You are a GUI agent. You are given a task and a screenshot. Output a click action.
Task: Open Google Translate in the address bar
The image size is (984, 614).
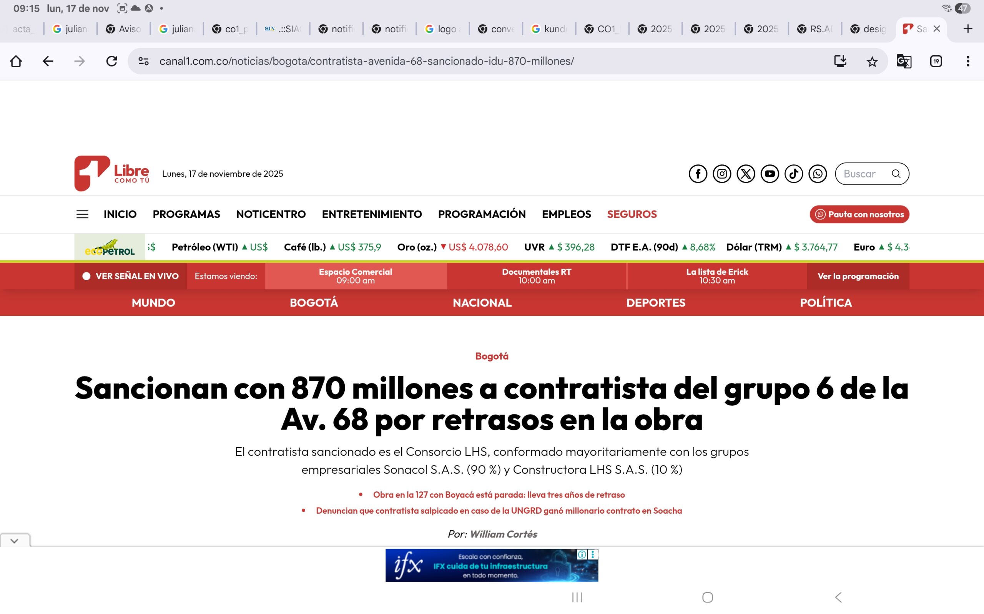click(x=904, y=61)
